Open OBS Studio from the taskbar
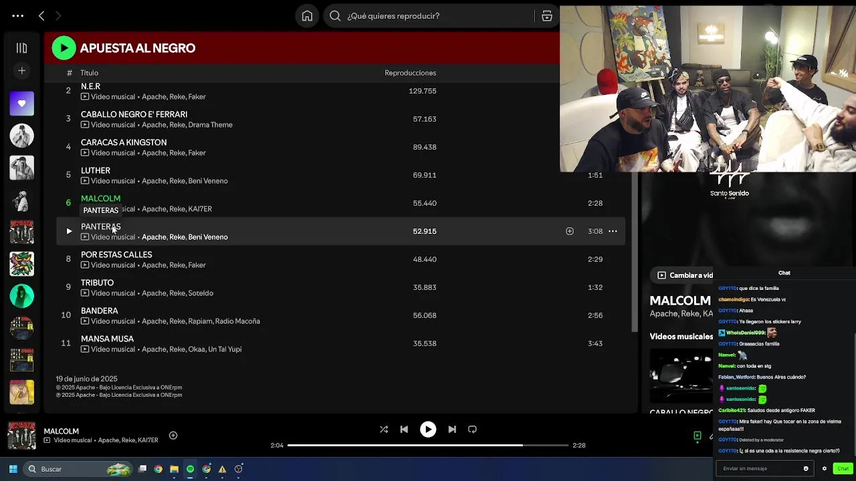Image resolution: width=856 pixels, height=481 pixels. point(239,469)
